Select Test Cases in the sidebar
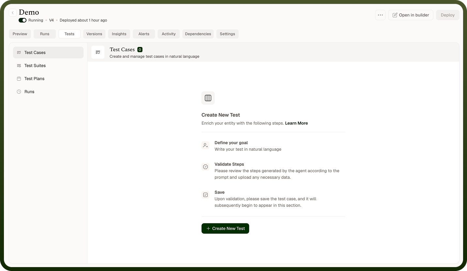The width and height of the screenshot is (467, 271). (x=48, y=53)
